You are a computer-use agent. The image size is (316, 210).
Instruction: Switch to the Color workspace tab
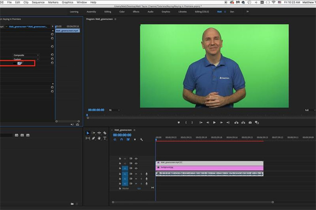coord(122,11)
